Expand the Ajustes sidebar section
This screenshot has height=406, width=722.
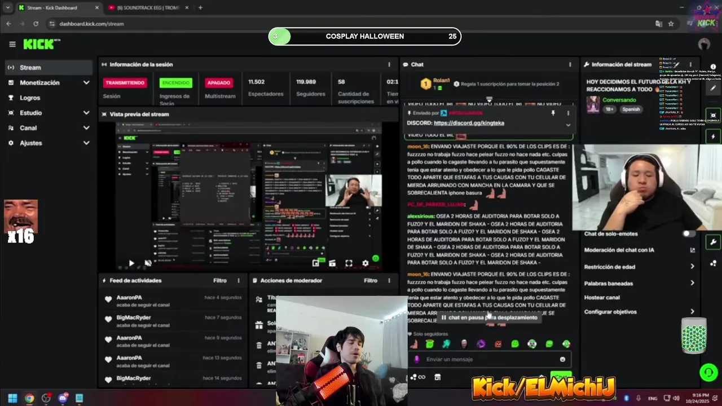click(47, 143)
